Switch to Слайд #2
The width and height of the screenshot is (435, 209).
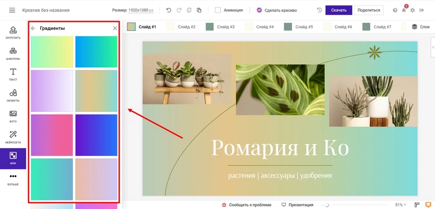181,27
